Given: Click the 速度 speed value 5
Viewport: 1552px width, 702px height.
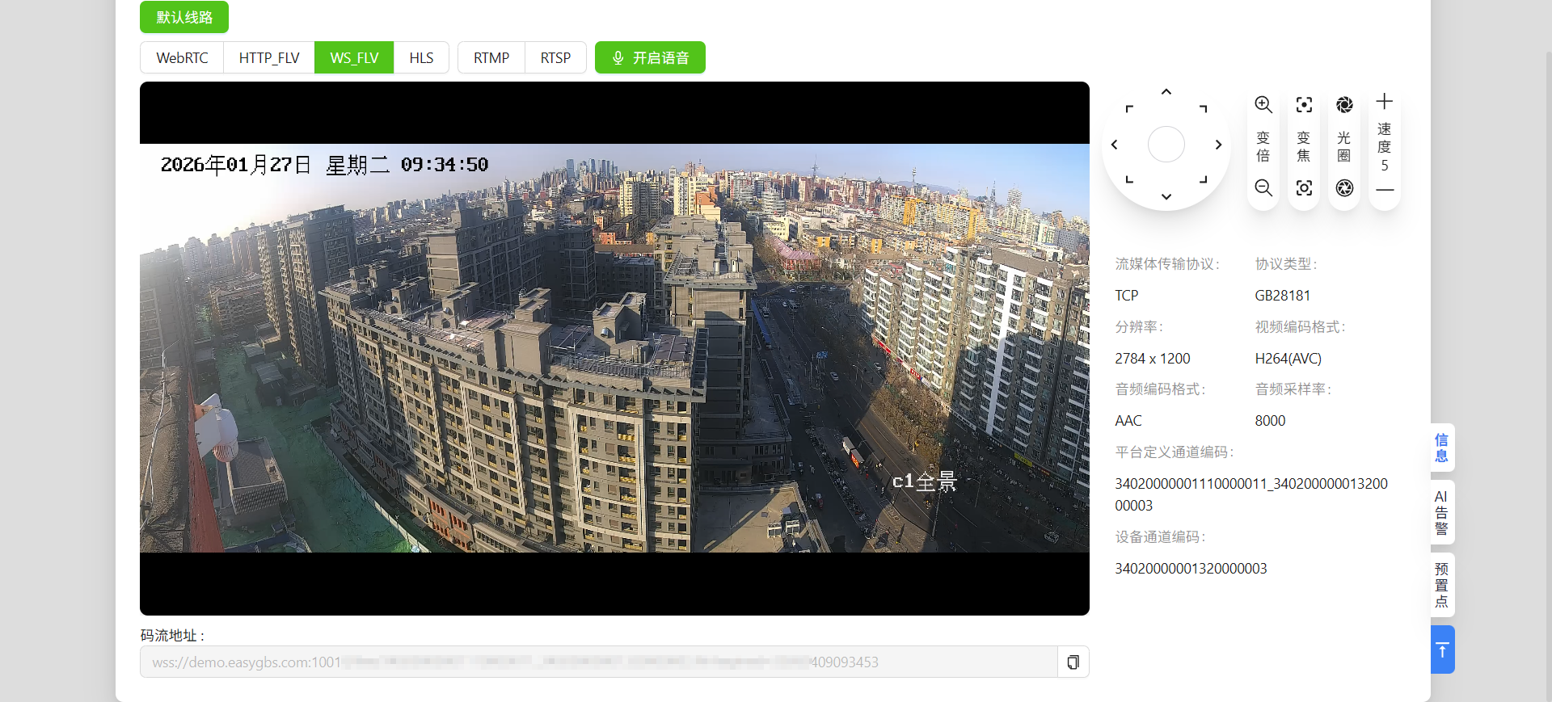Looking at the screenshot, I should click(x=1385, y=166).
